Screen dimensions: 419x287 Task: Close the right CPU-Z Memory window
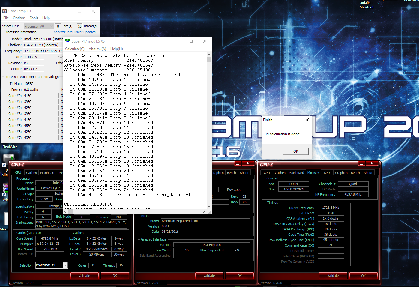[x=372, y=163]
